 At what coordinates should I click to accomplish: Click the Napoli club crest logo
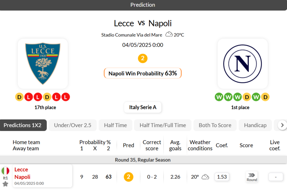(x=243, y=64)
